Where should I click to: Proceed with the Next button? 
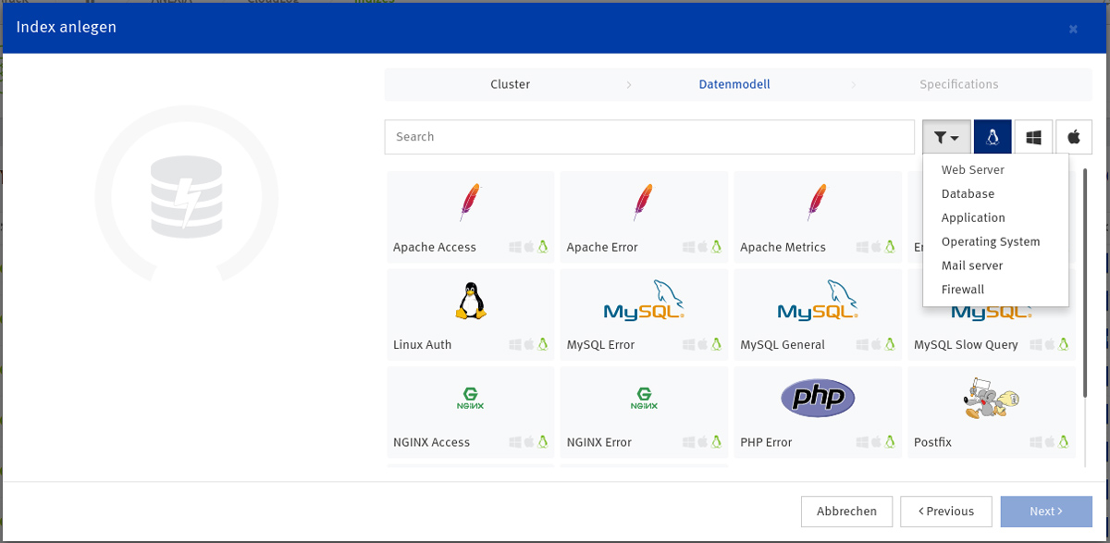pos(1046,512)
